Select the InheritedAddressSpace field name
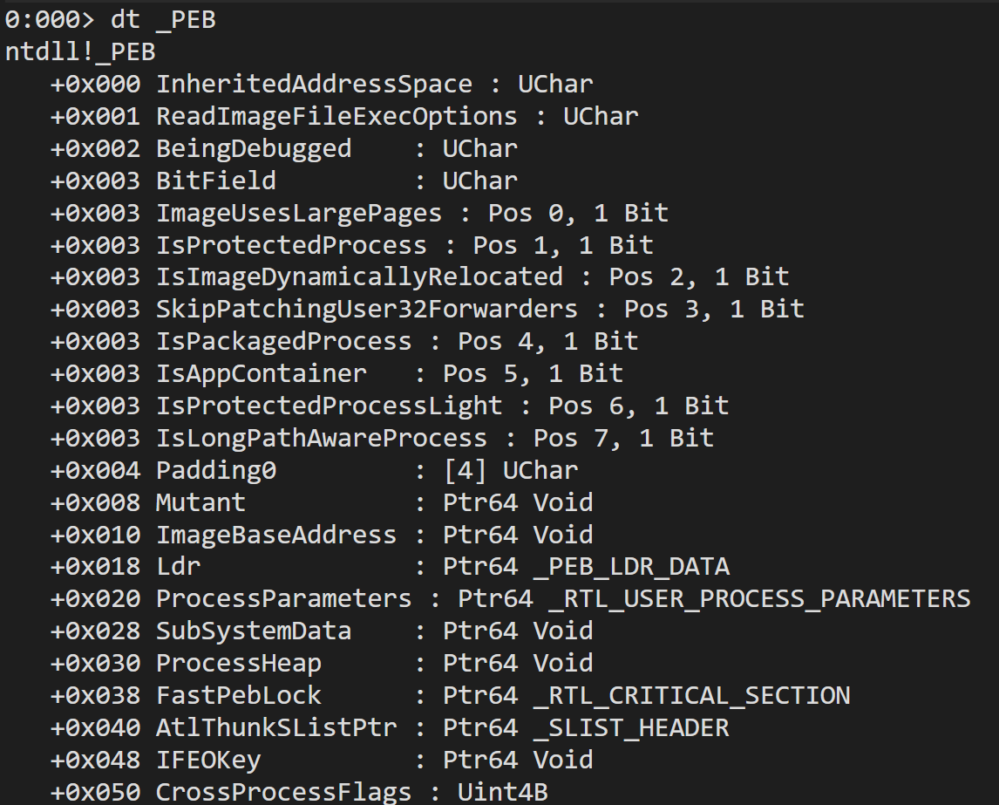This screenshot has height=805, width=999. point(314,85)
